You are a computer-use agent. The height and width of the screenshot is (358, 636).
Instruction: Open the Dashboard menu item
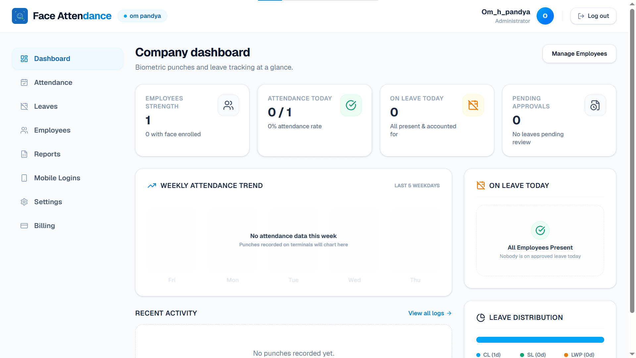(x=68, y=59)
